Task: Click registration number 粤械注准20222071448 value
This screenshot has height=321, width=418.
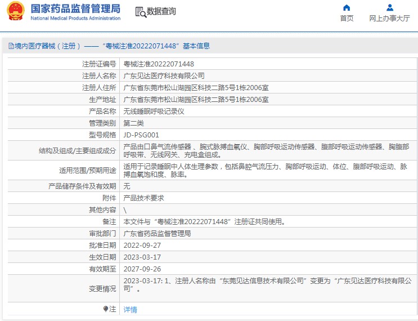Action: [x=159, y=64]
